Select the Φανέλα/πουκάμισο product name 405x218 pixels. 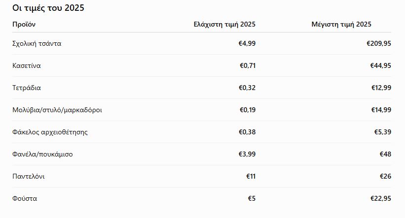coord(42,155)
